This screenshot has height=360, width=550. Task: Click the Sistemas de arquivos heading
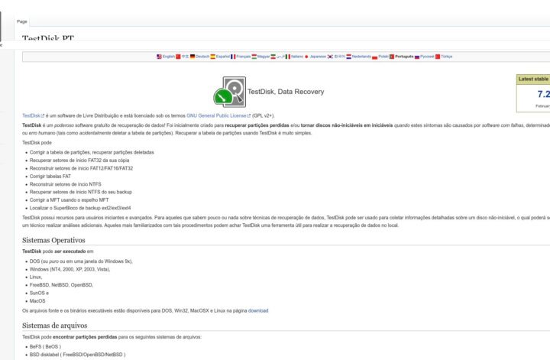click(x=55, y=326)
